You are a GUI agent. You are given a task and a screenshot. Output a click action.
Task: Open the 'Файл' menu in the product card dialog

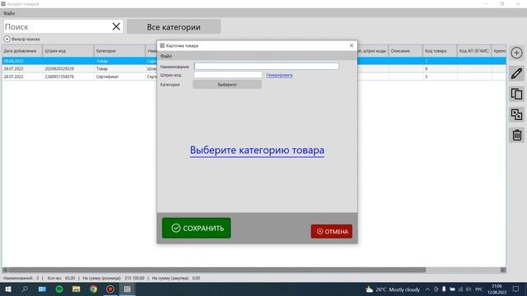pyautogui.click(x=166, y=56)
